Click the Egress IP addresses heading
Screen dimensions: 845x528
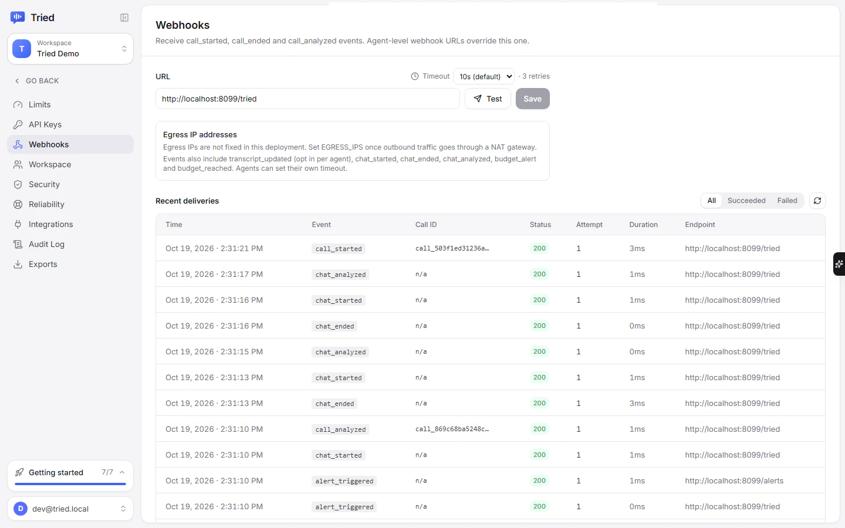[200, 134]
